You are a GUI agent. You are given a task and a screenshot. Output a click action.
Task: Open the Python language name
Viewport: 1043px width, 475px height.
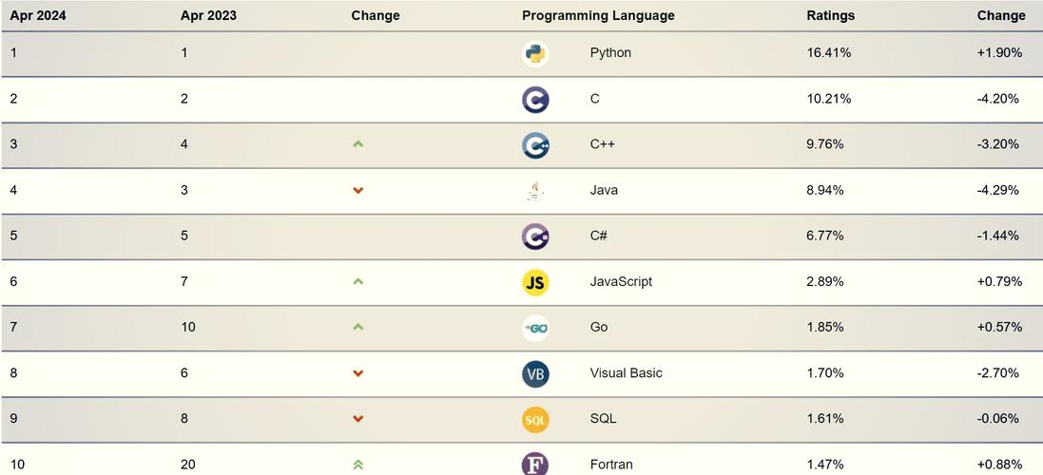point(610,52)
